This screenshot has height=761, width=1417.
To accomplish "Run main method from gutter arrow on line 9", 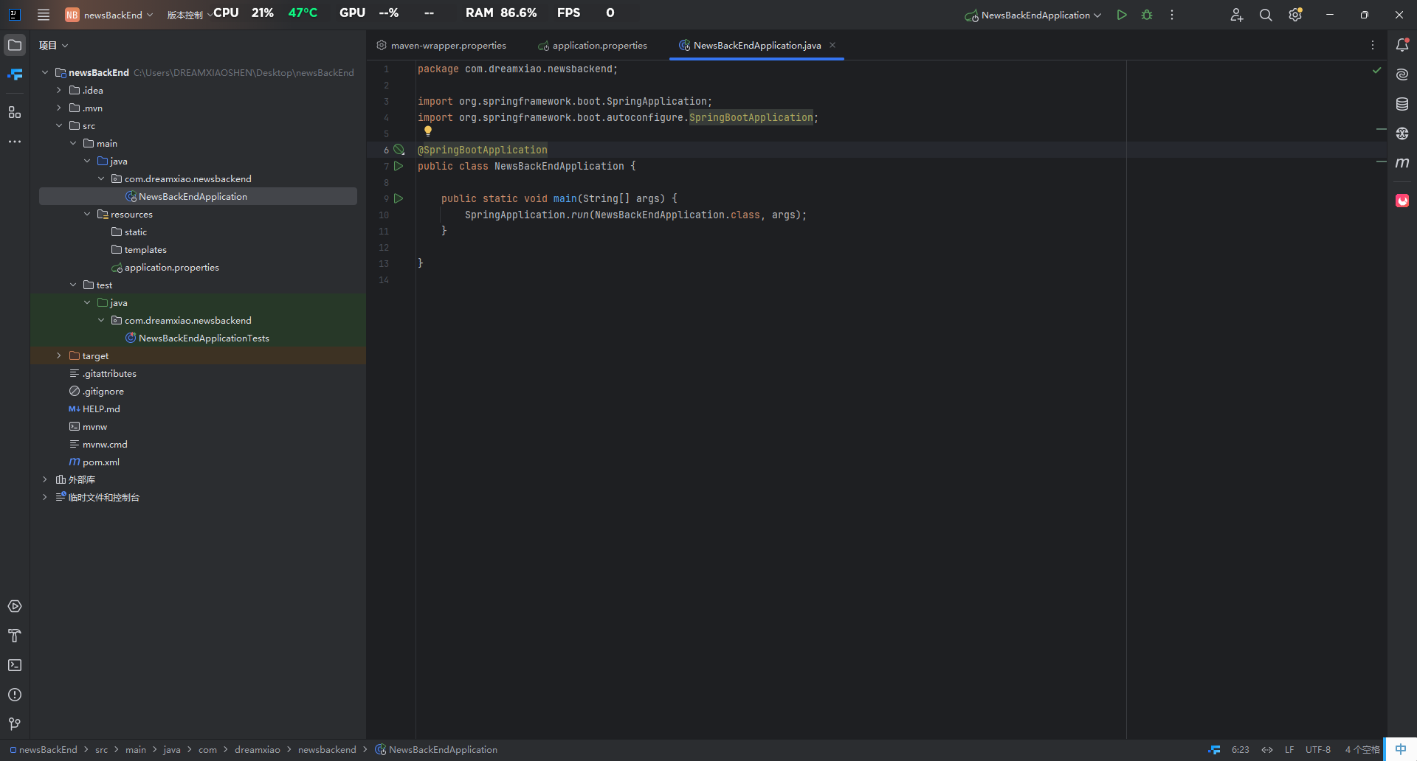I will [x=399, y=198].
